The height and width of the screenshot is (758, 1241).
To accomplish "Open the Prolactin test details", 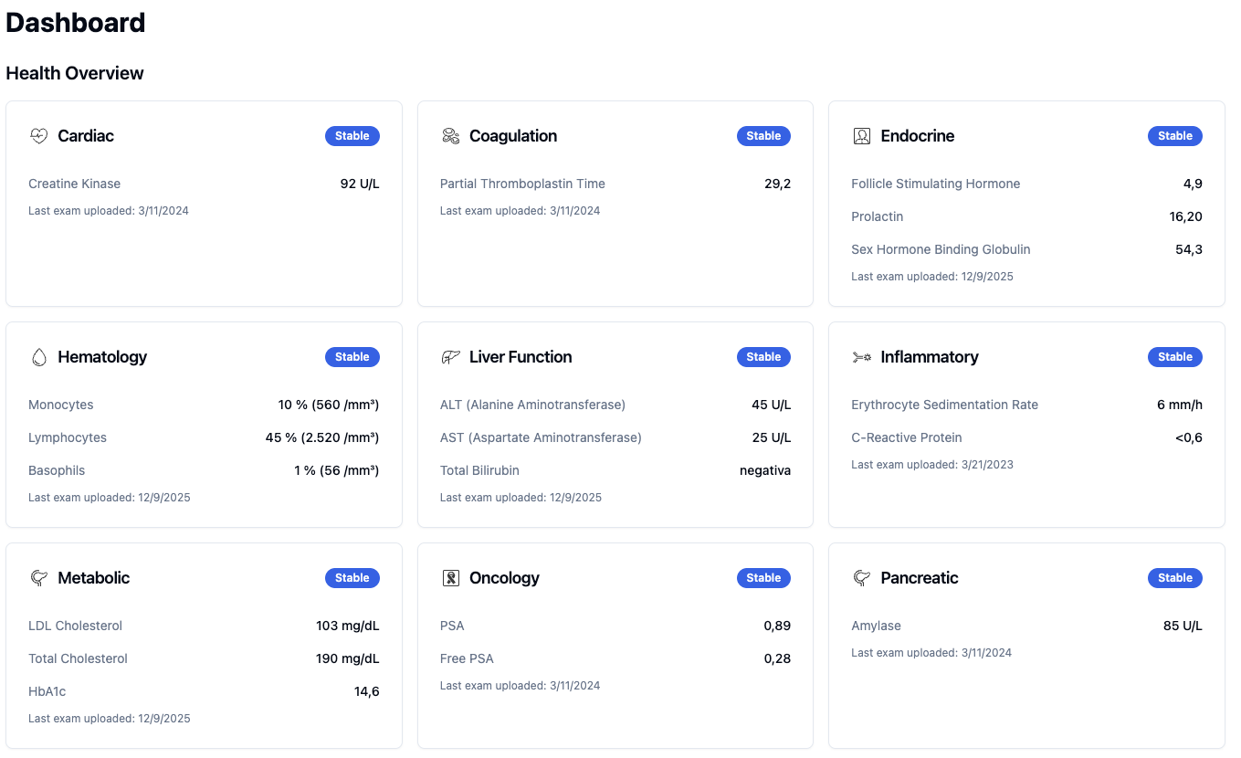I will click(877, 216).
